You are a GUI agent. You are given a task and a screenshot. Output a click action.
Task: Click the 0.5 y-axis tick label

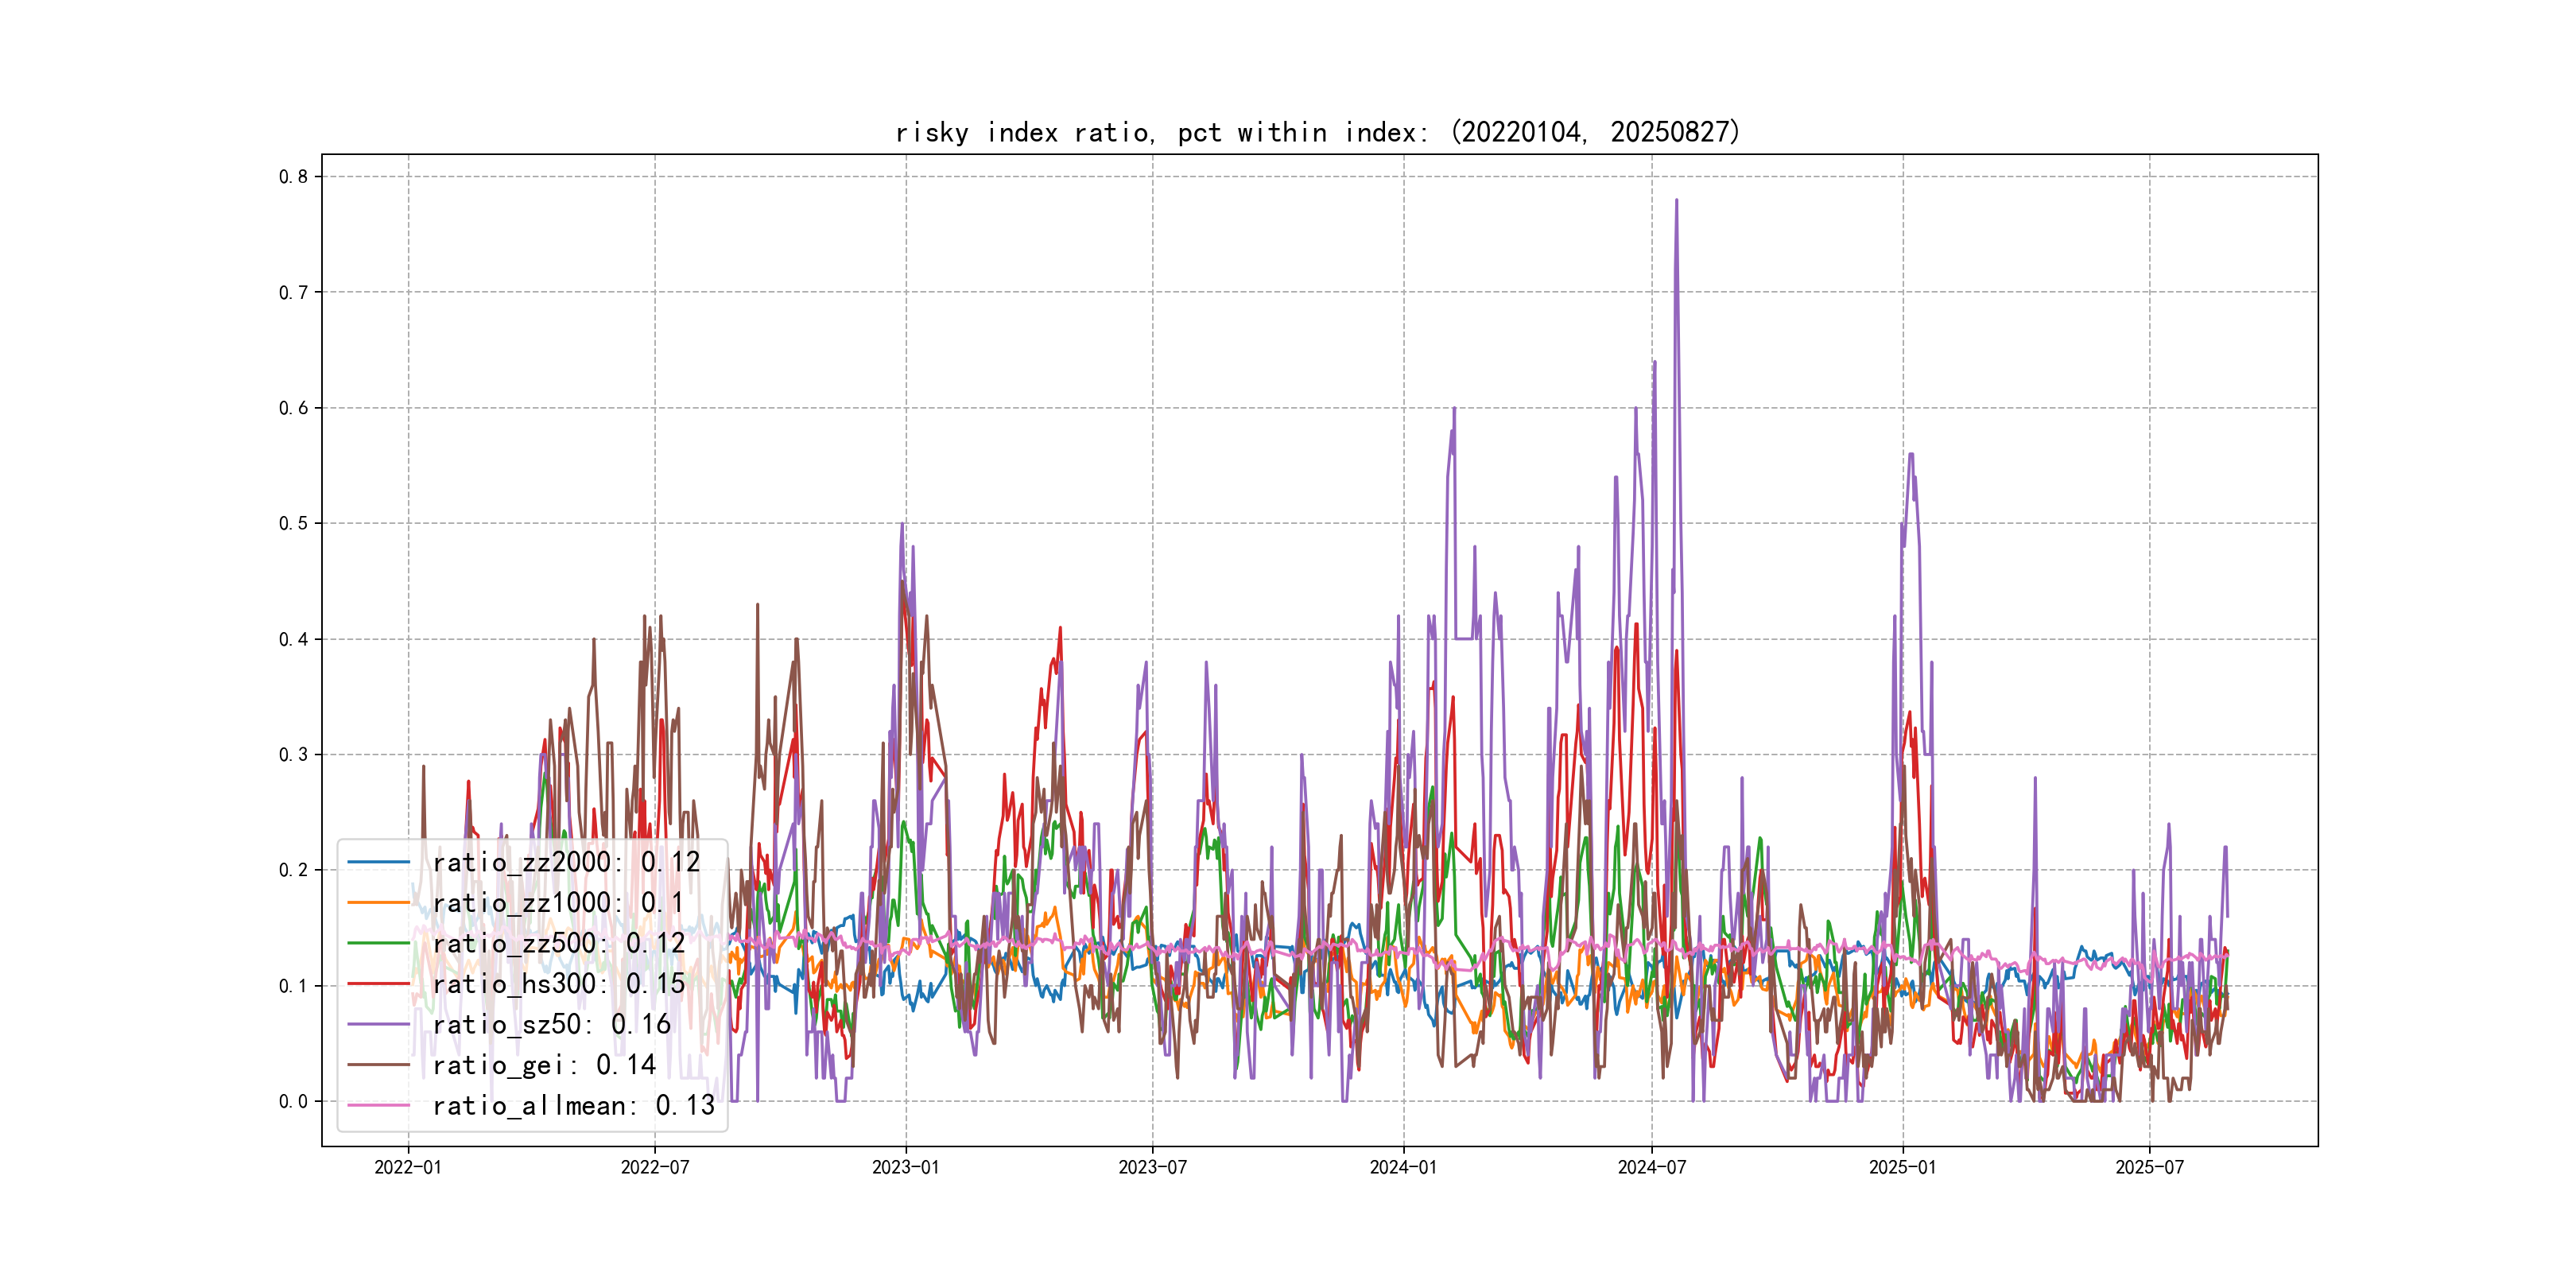click(x=293, y=523)
